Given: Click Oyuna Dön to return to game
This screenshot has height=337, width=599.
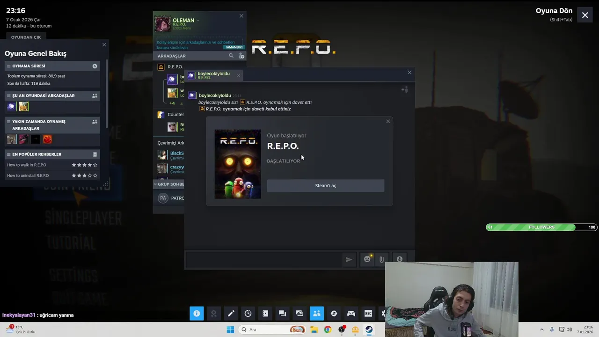Looking at the screenshot, I should point(554,11).
